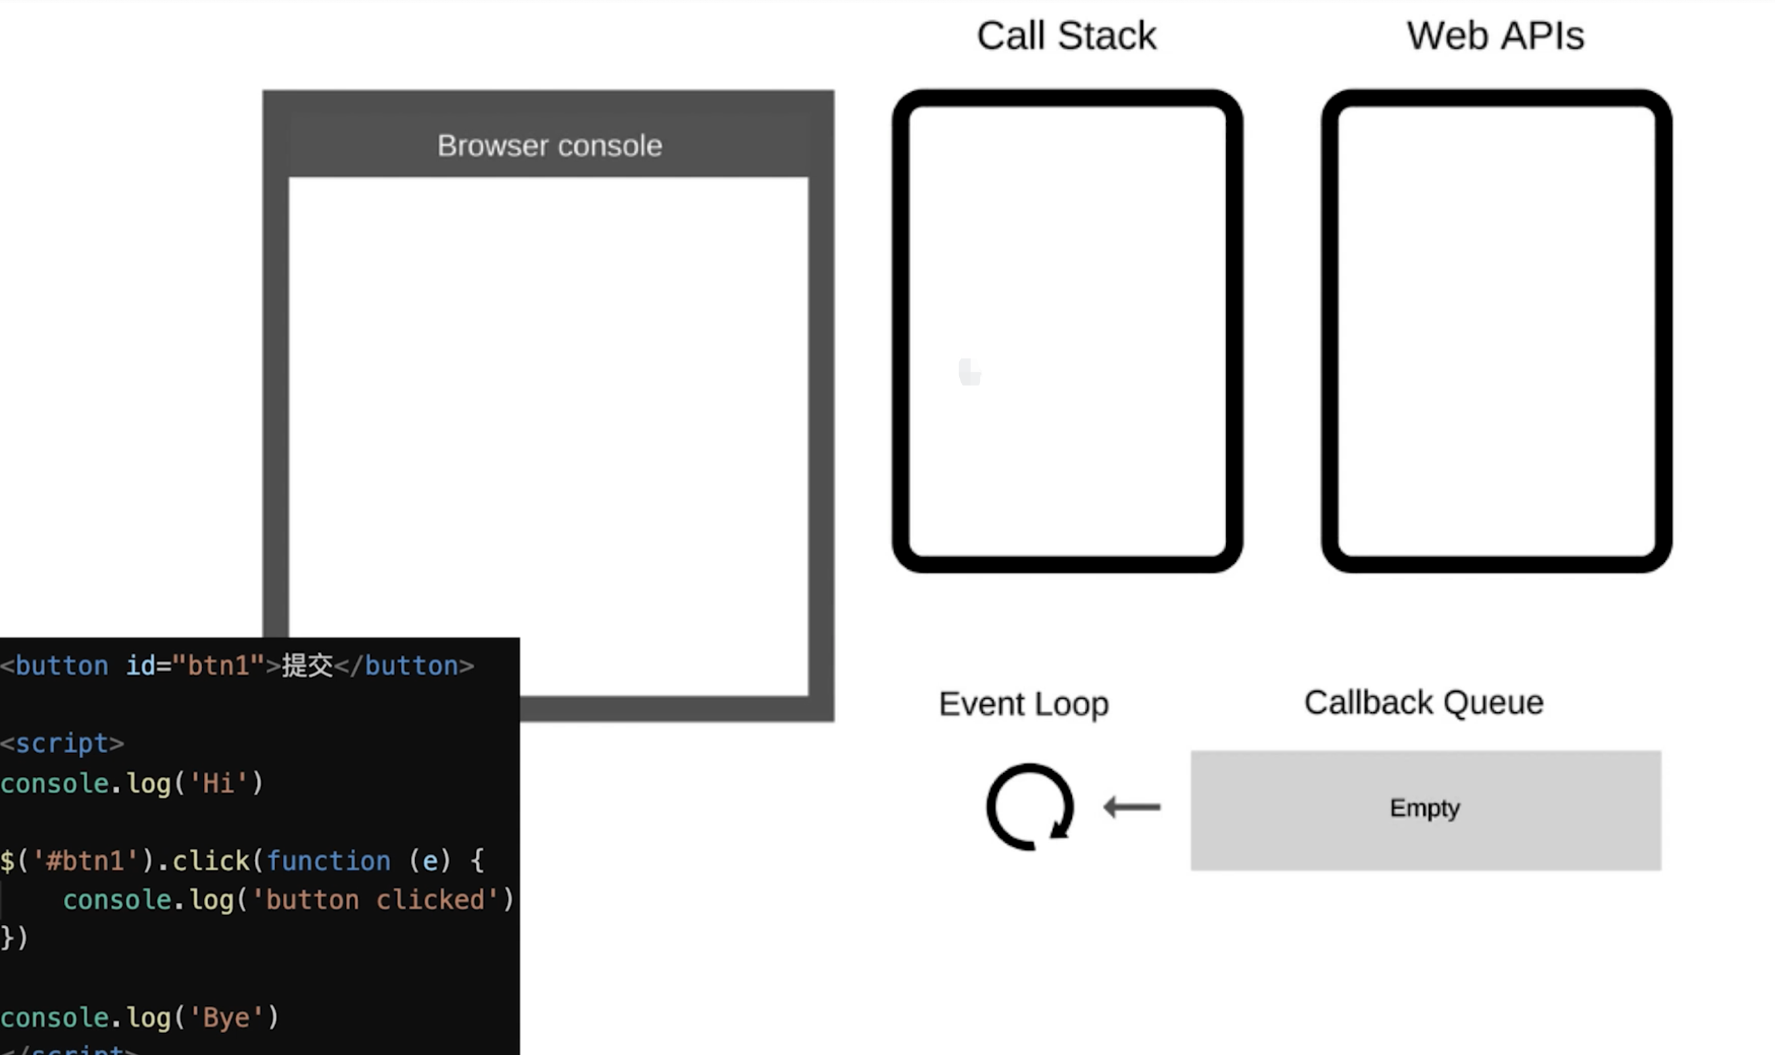
Task: Click the Call Stack heading
Action: click(x=1066, y=36)
